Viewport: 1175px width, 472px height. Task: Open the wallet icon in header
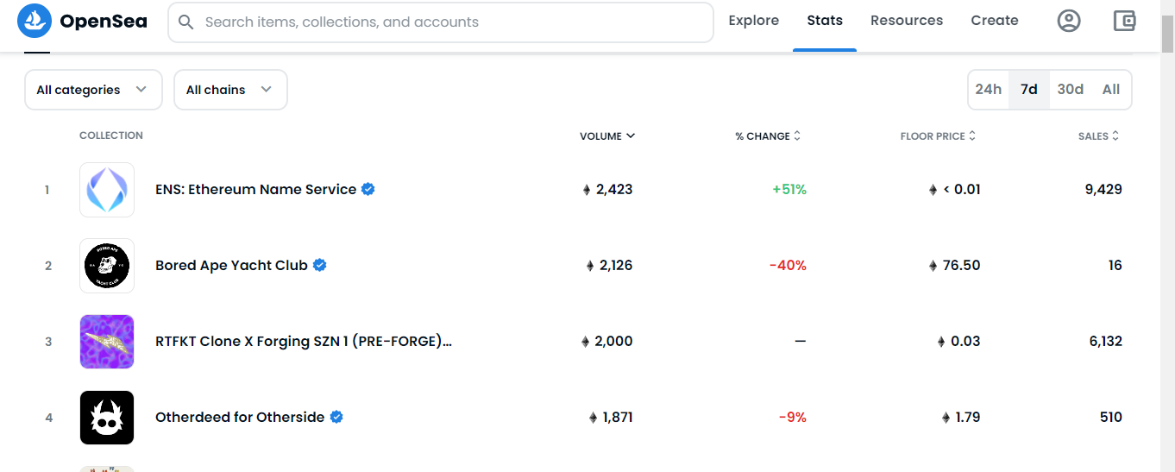[1124, 21]
